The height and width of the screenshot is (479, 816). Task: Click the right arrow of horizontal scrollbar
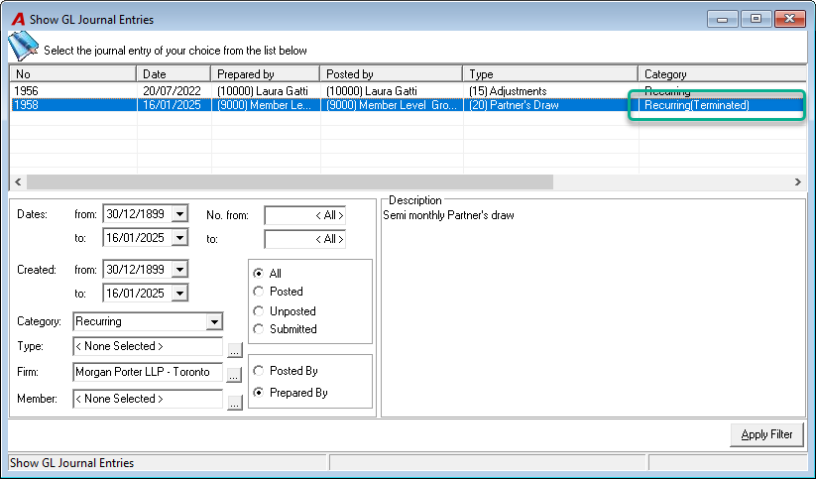tap(798, 181)
